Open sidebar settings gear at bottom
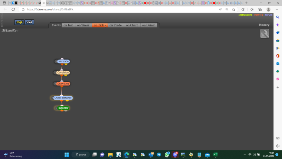 pos(278,146)
